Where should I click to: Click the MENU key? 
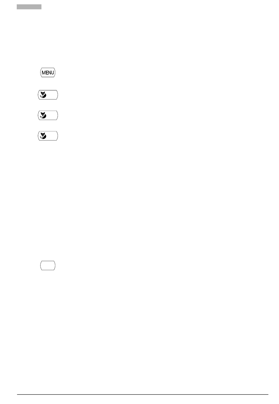click(48, 72)
